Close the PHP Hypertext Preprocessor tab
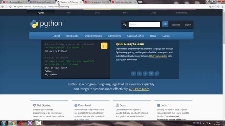The image size is (225, 126). tap(54, 2)
